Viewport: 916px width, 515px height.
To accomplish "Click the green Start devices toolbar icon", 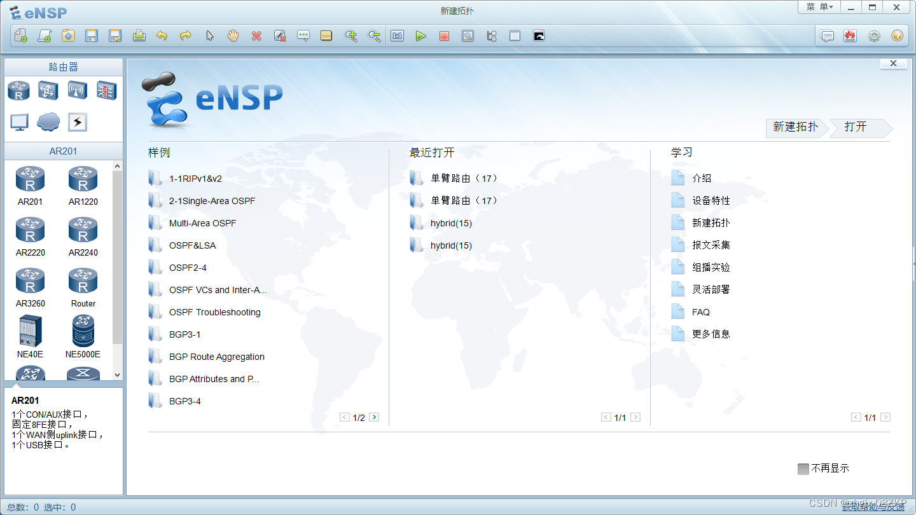I will tap(421, 36).
